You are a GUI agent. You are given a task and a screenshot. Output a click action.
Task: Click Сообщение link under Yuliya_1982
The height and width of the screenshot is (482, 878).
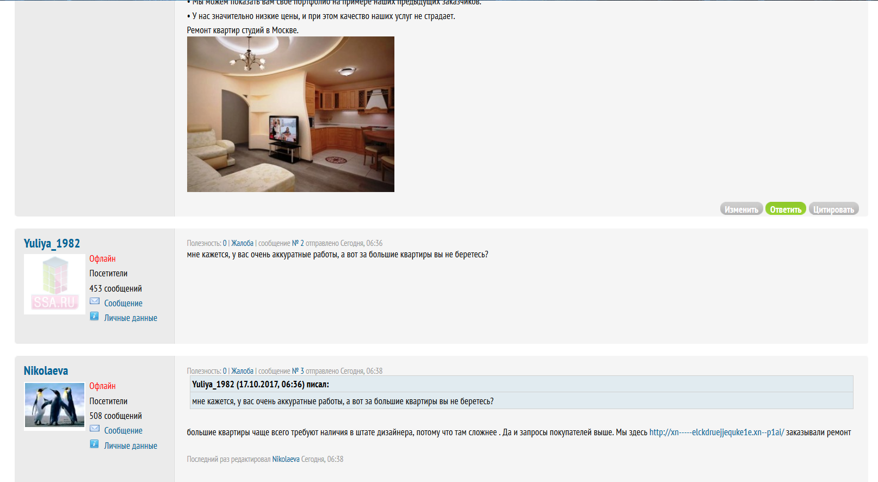click(123, 303)
